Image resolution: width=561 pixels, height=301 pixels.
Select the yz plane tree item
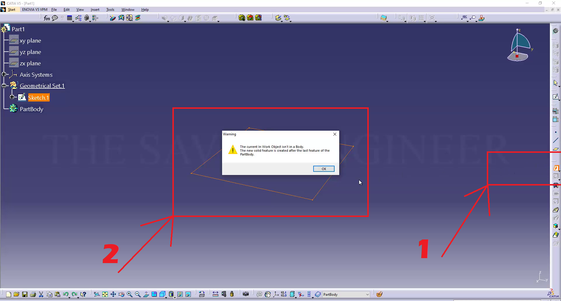pos(30,52)
